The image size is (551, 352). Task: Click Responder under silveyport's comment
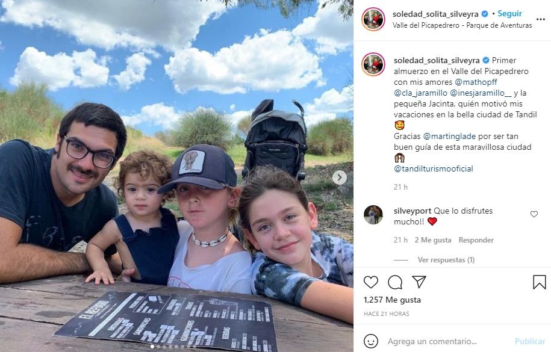coord(476,240)
